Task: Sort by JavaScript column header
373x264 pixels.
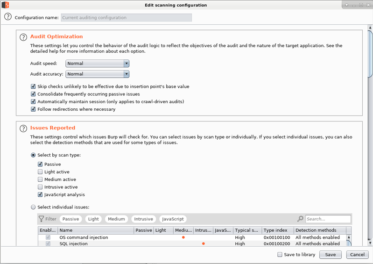Action: pos(223,230)
